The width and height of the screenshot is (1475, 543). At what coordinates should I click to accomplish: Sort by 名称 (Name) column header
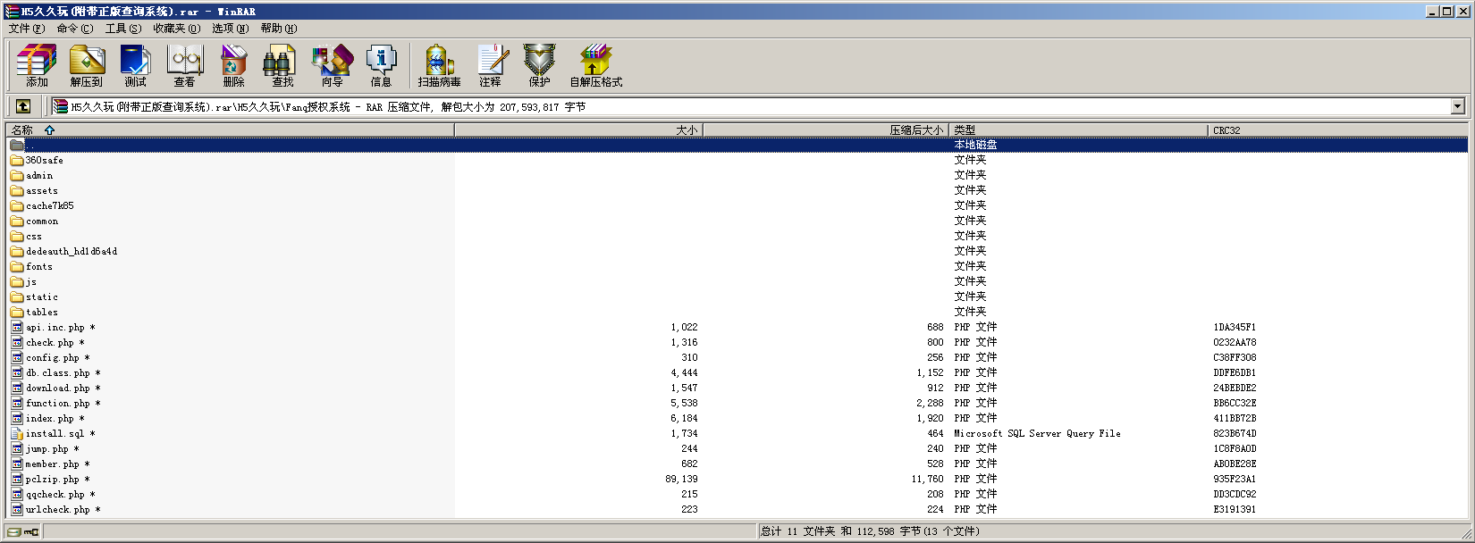tap(22, 130)
